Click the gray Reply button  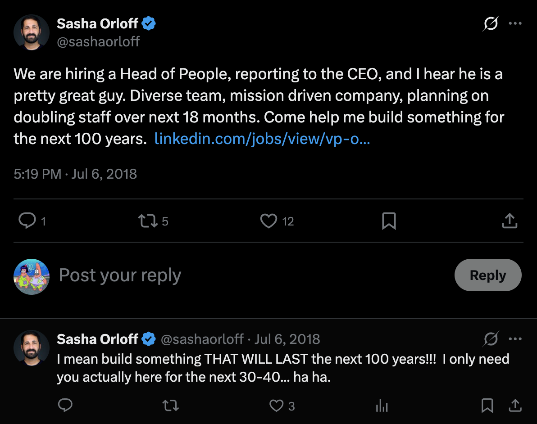coord(488,275)
